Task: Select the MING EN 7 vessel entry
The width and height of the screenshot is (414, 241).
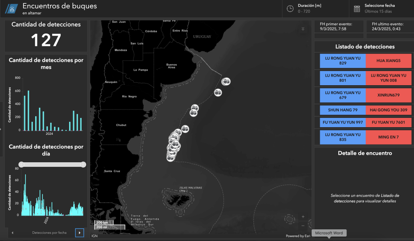Action: pos(388,137)
